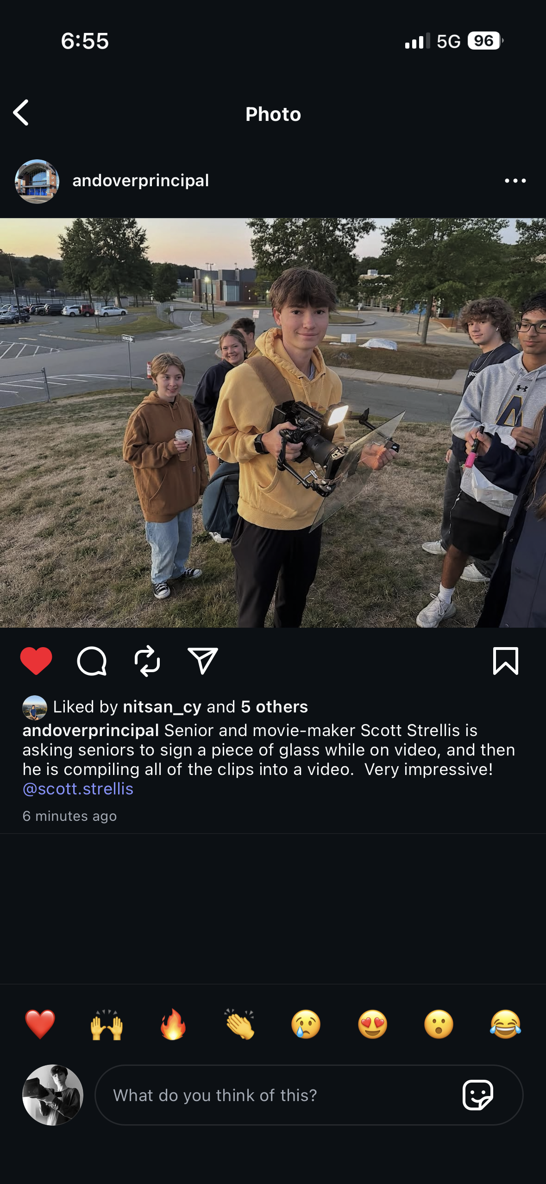Share post with paper plane icon

click(x=203, y=661)
